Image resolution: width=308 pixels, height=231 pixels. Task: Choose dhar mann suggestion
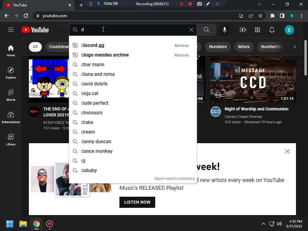click(133, 65)
